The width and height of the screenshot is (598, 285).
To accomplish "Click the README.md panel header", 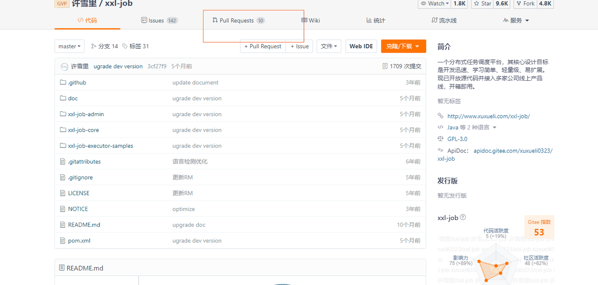I will point(240,268).
